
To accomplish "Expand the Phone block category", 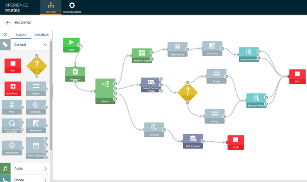I will (45, 180).
